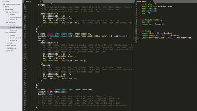Close the schema.graphql tab
This screenshot has width=197, height=111.
click(151, 1)
